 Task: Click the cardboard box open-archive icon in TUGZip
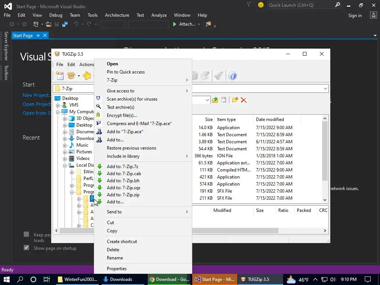[x=71, y=76]
